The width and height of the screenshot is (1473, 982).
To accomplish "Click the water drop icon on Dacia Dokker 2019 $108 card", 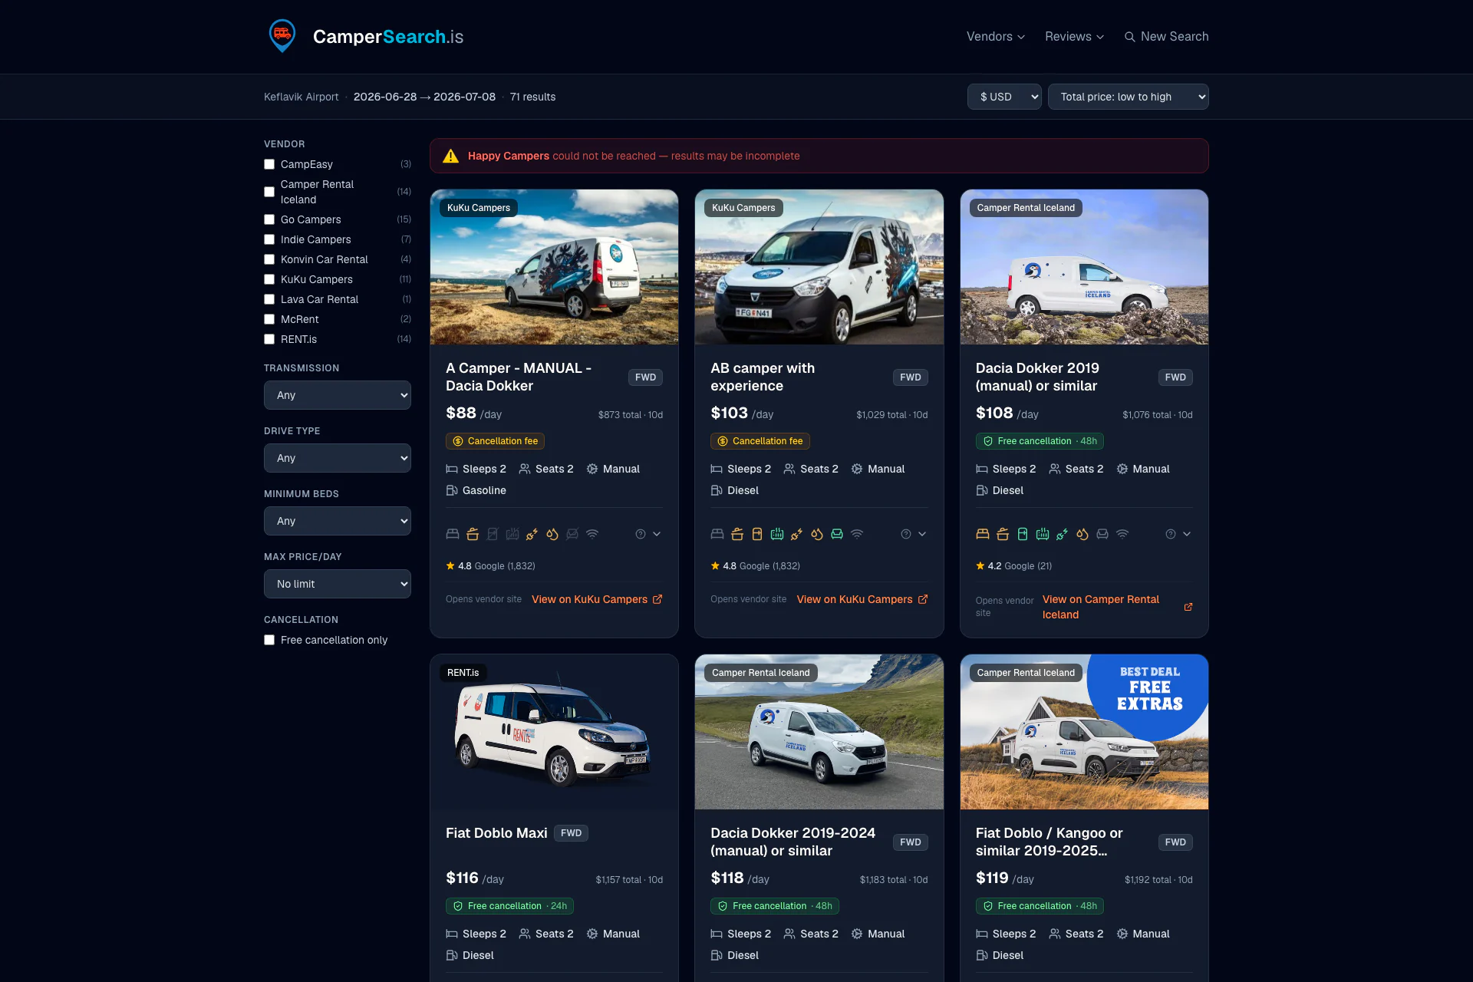I will coord(1083,534).
